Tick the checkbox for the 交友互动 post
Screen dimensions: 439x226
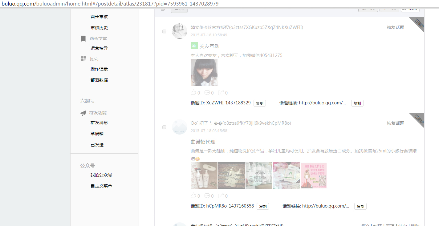pos(164,31)
